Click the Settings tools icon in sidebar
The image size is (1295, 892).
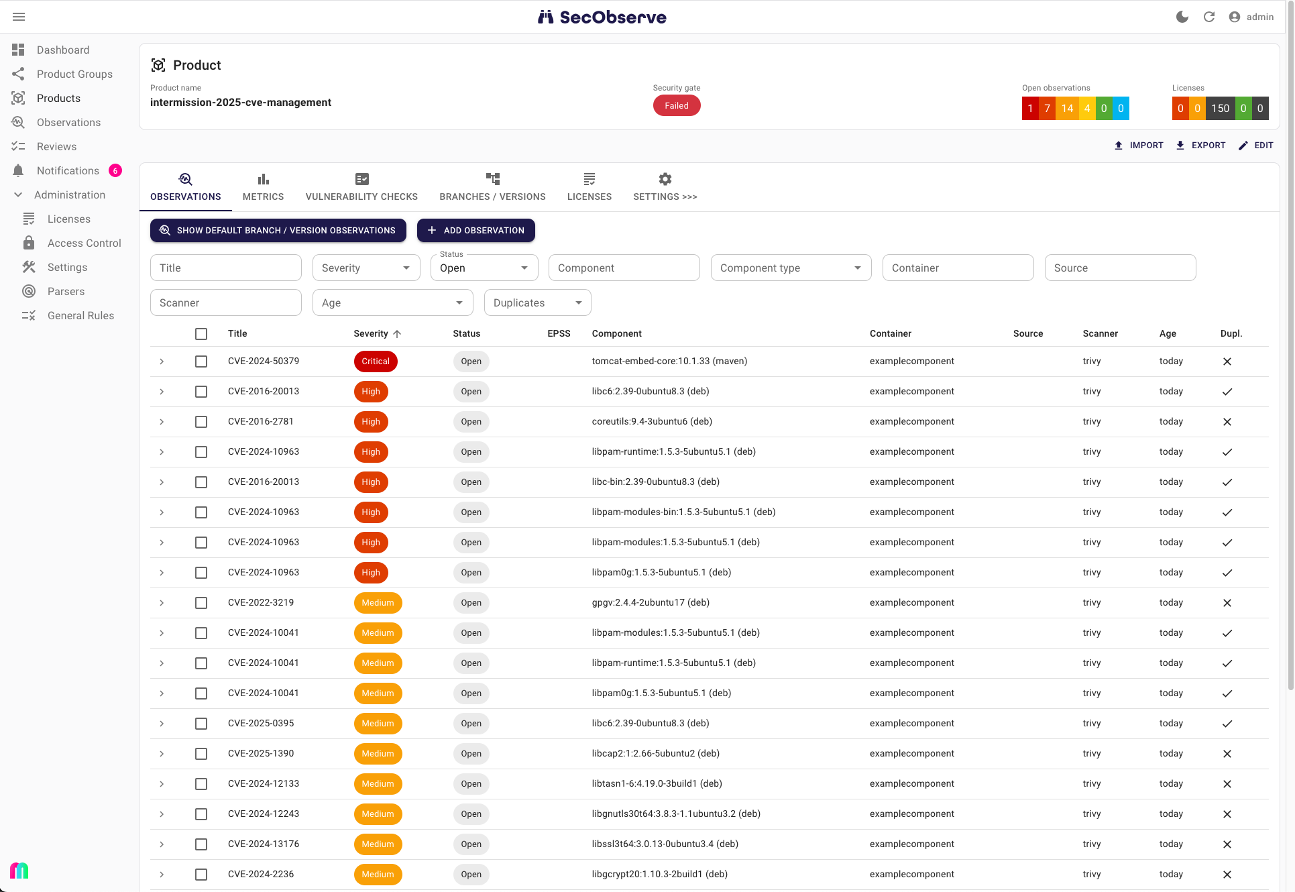point(29,267)
